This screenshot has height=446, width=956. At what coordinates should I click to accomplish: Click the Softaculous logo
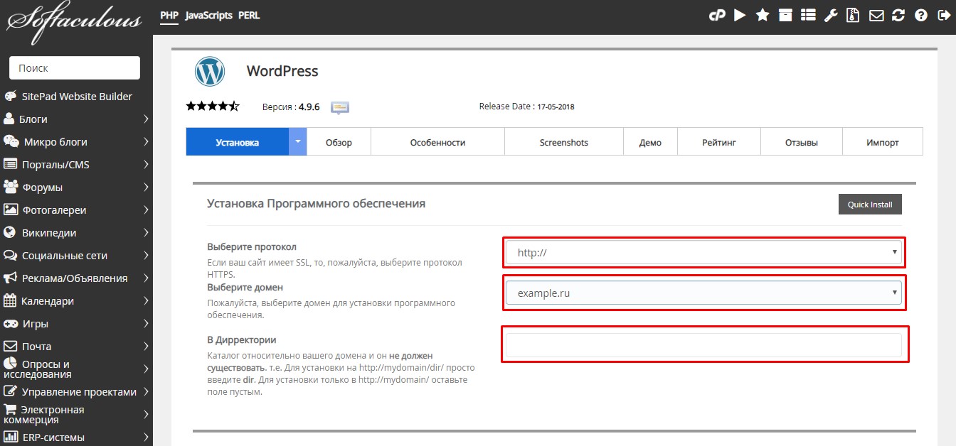(75, 21)
